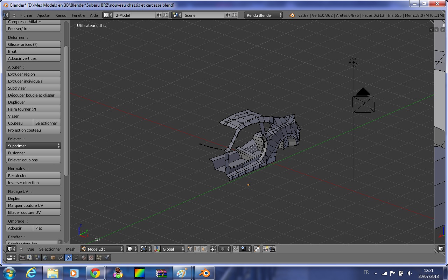The image size is (448, 280).
Task: Click the snap during transform arrow icon
Action: point(257,249)
